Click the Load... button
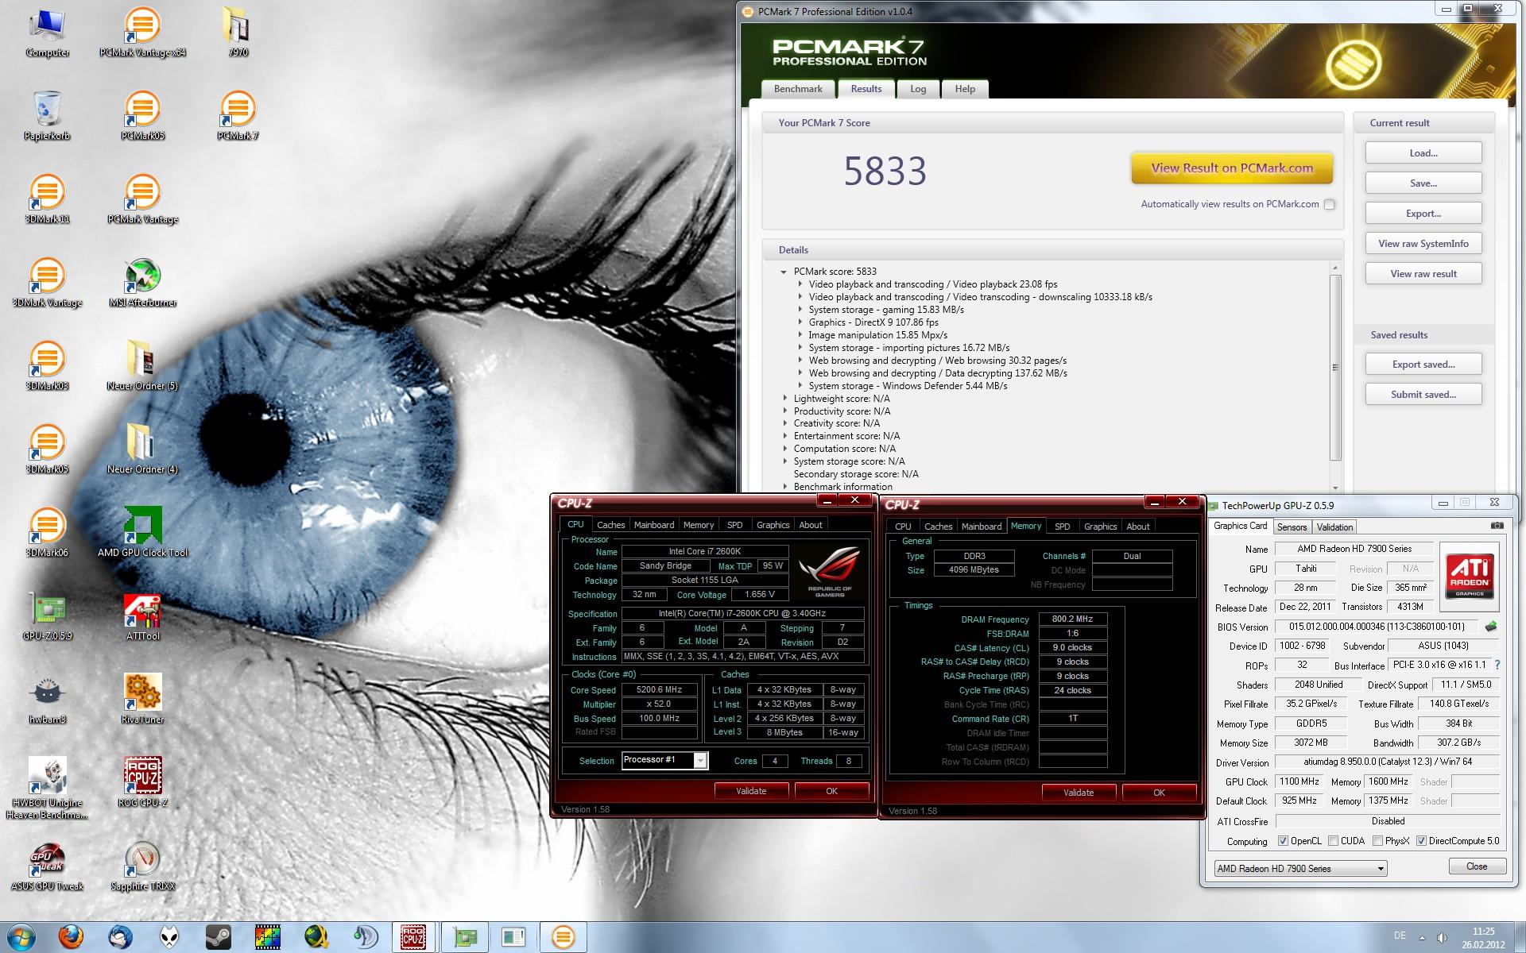 coord(1423,153)
